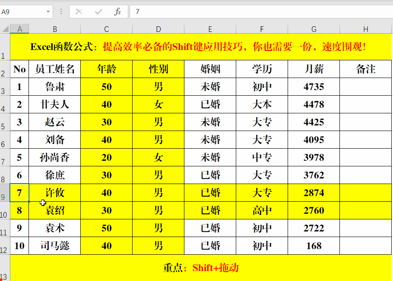Select the name cell '甘夫人'
Image resolution: width=393 pixels, height=281 pixels.
[x=55, y=104]
